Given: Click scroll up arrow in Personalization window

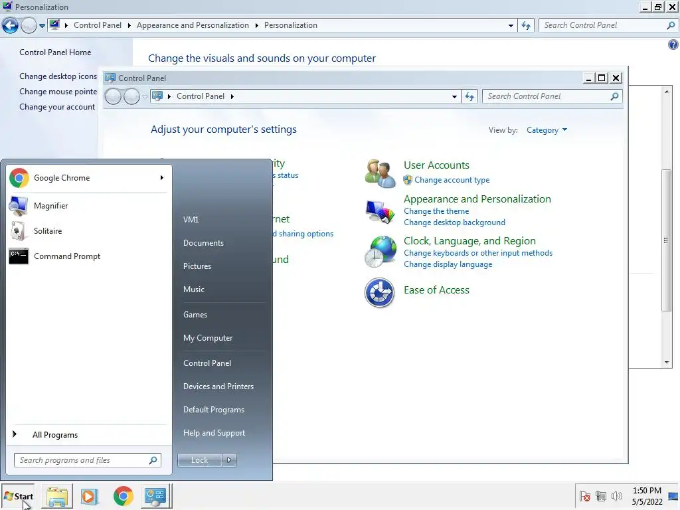Looking at the screenshot, I should (667, 91).
